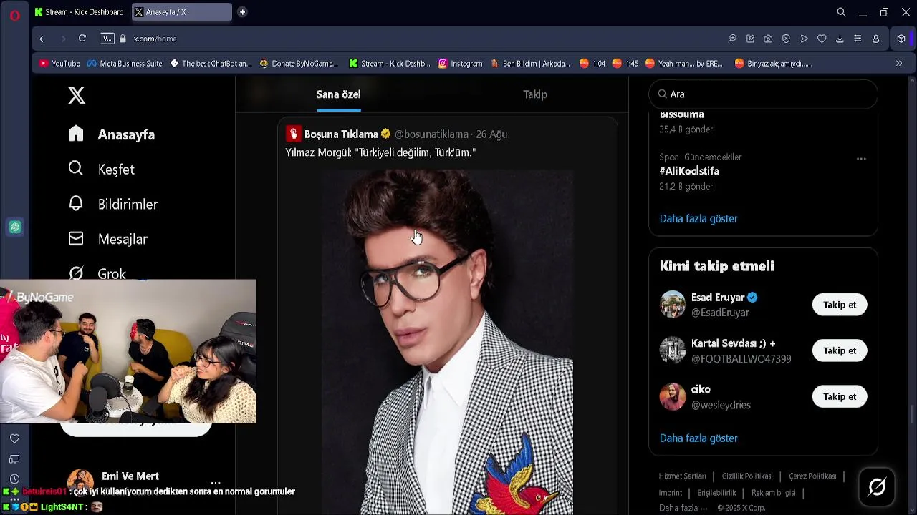Open Hizmet Şartları footer link
The width and height of the screenshot is (917, 515).
(x=682, y=476)
